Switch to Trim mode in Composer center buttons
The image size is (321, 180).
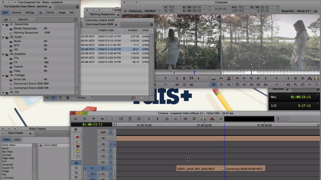tap(221, 85)
